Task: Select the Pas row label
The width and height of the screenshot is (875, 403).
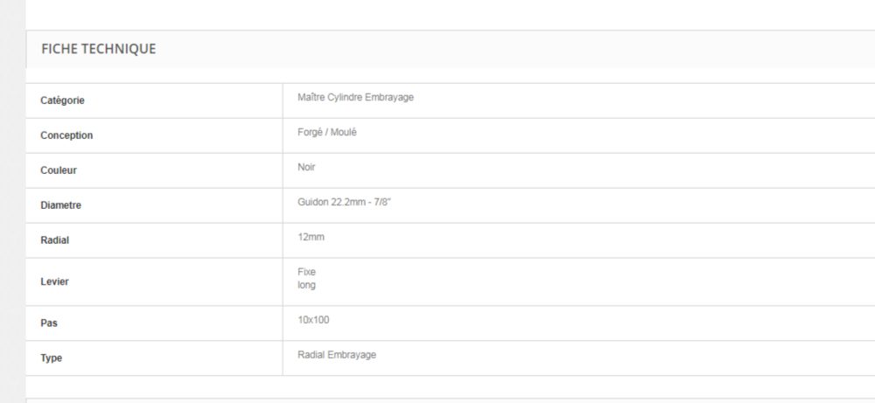Action: click(48, 323)
